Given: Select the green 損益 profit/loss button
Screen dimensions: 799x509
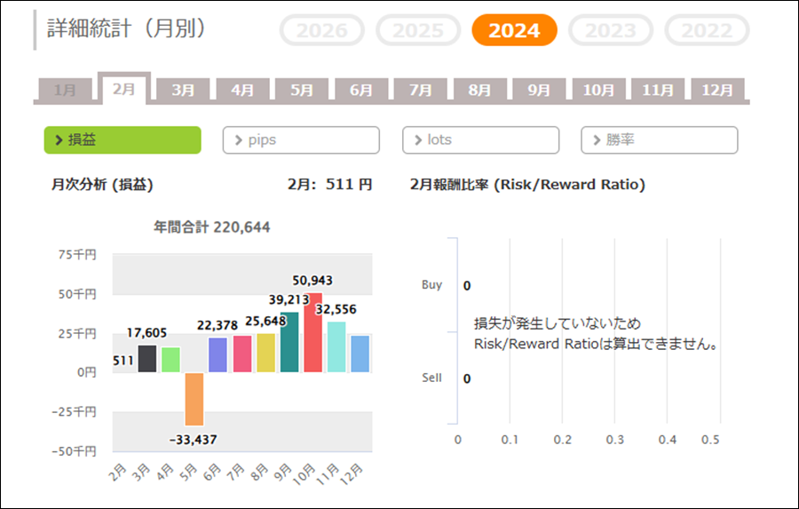Looking at the screenshot, I should (123, 140).
